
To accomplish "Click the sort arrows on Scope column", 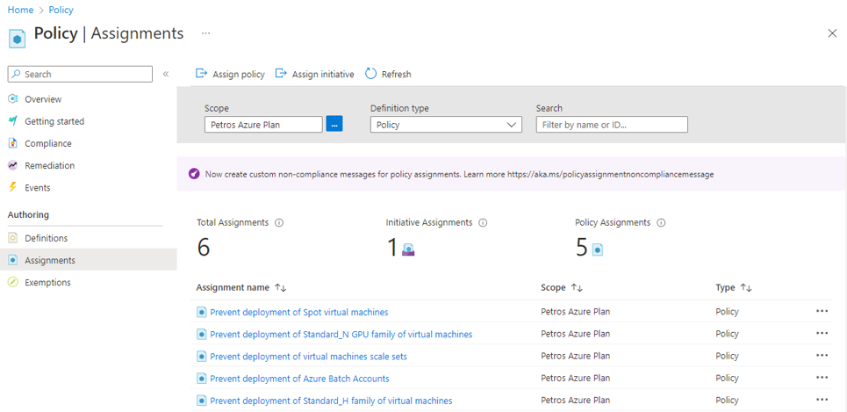I will (x=577, y=287).
